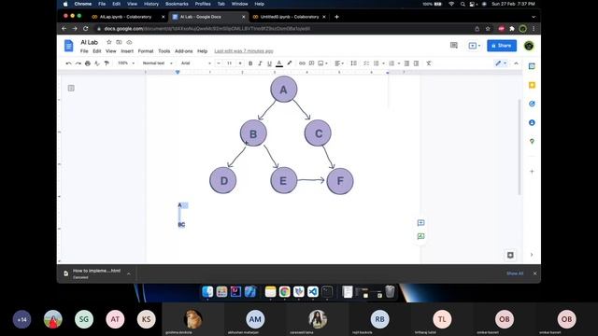Screen dimensions: 598x336
Task: Click the checklist icon
Action: click(366, 63)
